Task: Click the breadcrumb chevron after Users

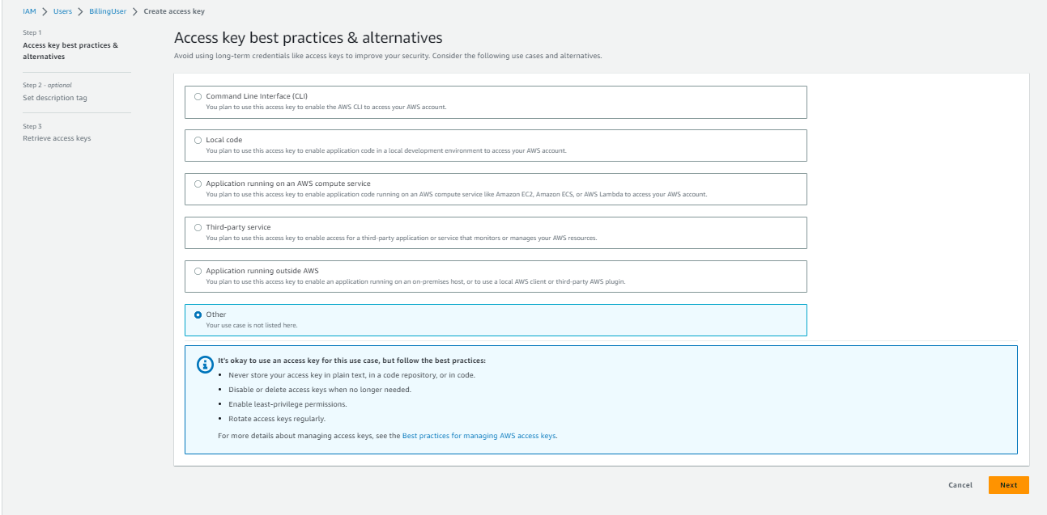Action: [81, 11]
